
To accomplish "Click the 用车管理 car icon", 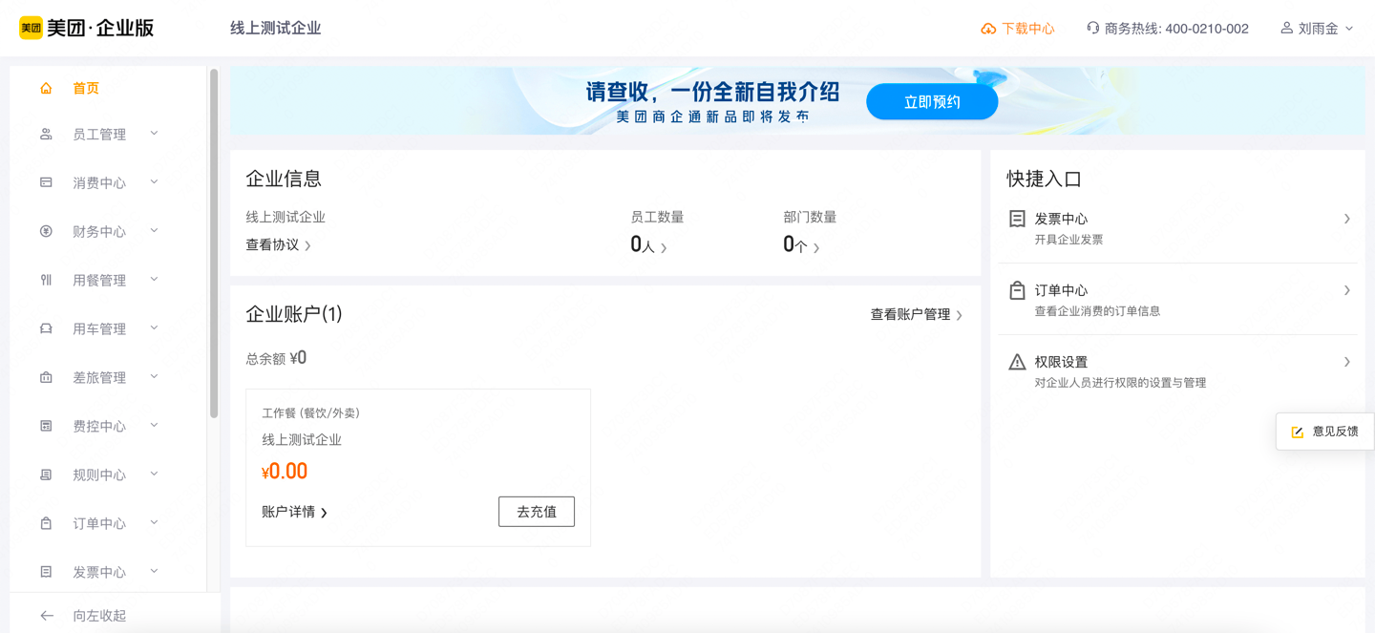I will pyautogui.click(x=46, y=328).
